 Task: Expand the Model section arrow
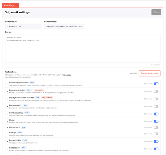coord(7,121)
